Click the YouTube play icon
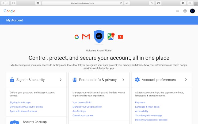 [120, 37]
